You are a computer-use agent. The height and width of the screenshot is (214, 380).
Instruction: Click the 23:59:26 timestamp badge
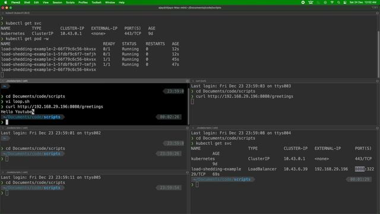coord(169,153)
